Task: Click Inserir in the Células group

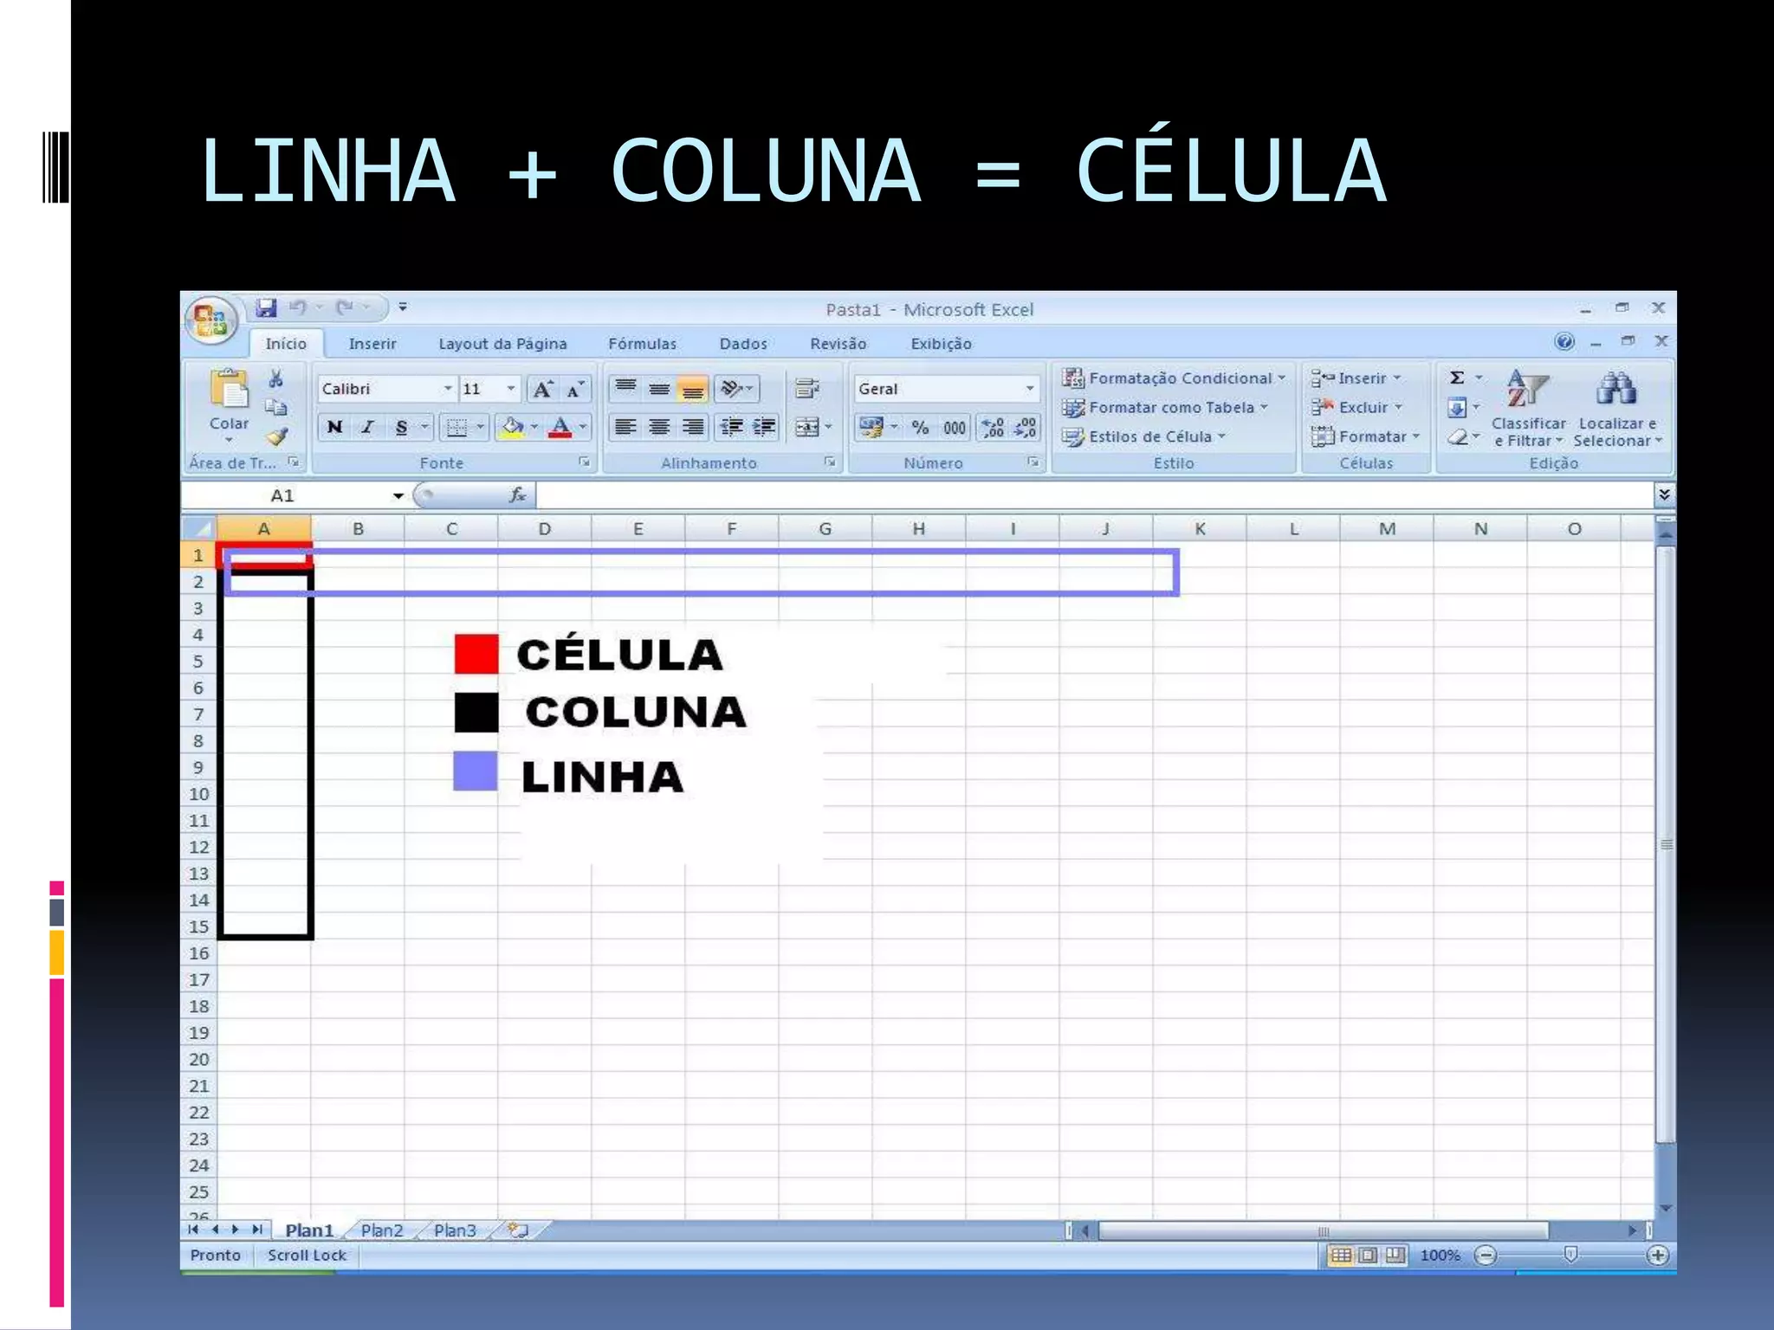Action: point(1356,378)
